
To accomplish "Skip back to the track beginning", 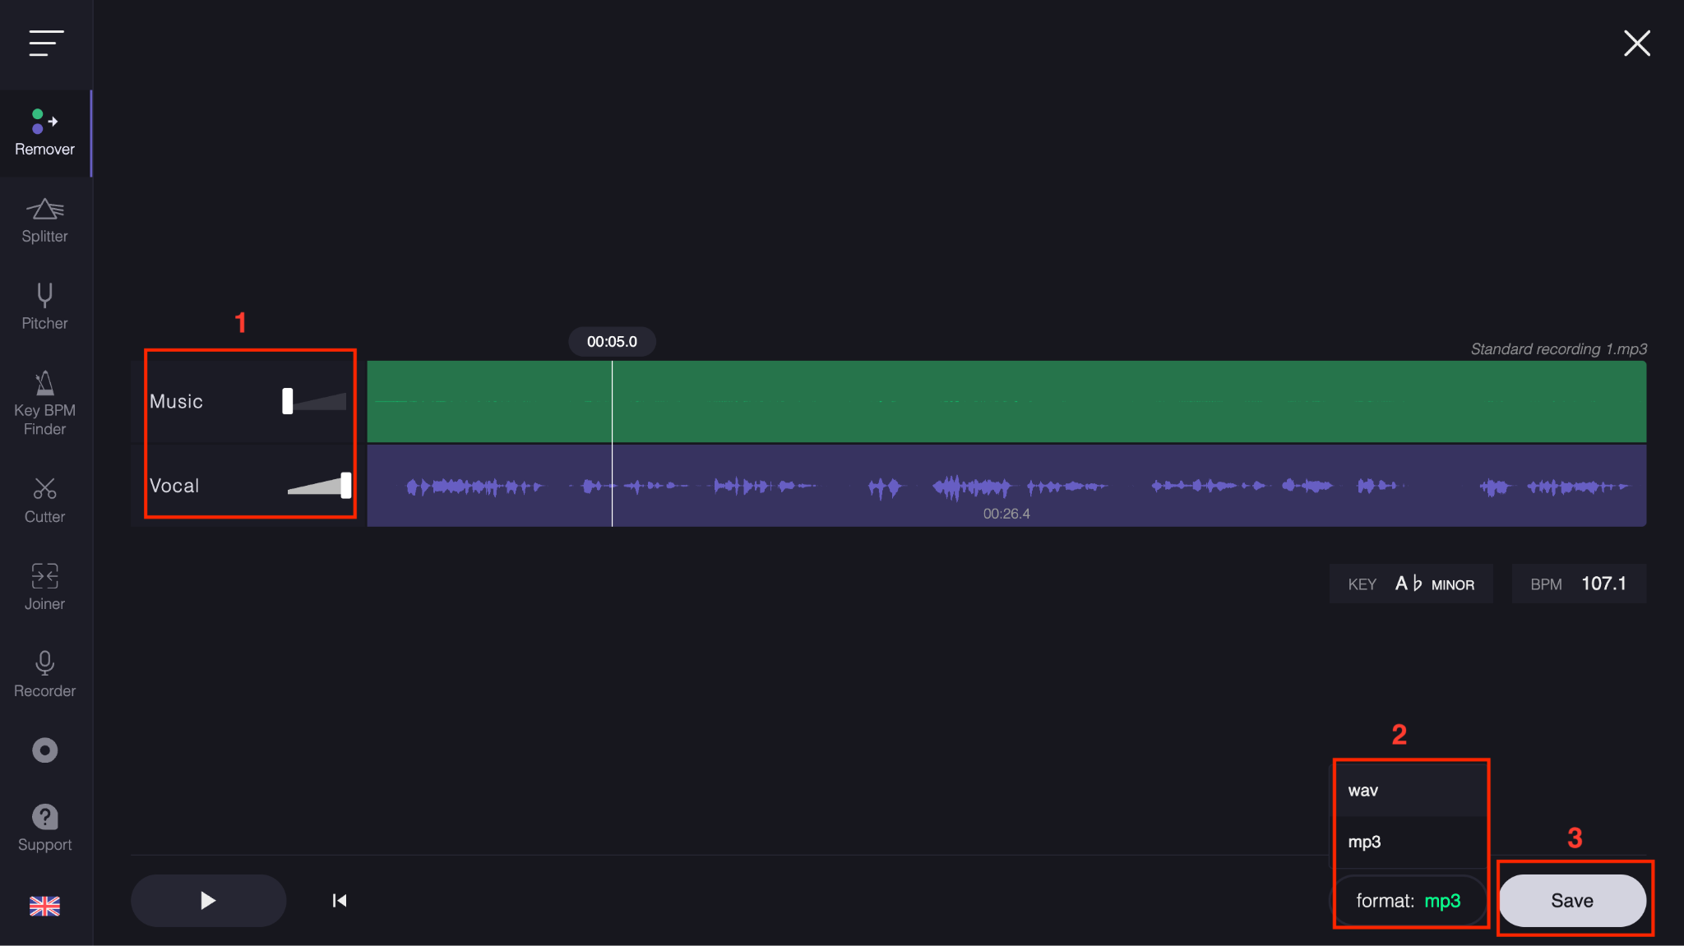I will tap(339, 900).
